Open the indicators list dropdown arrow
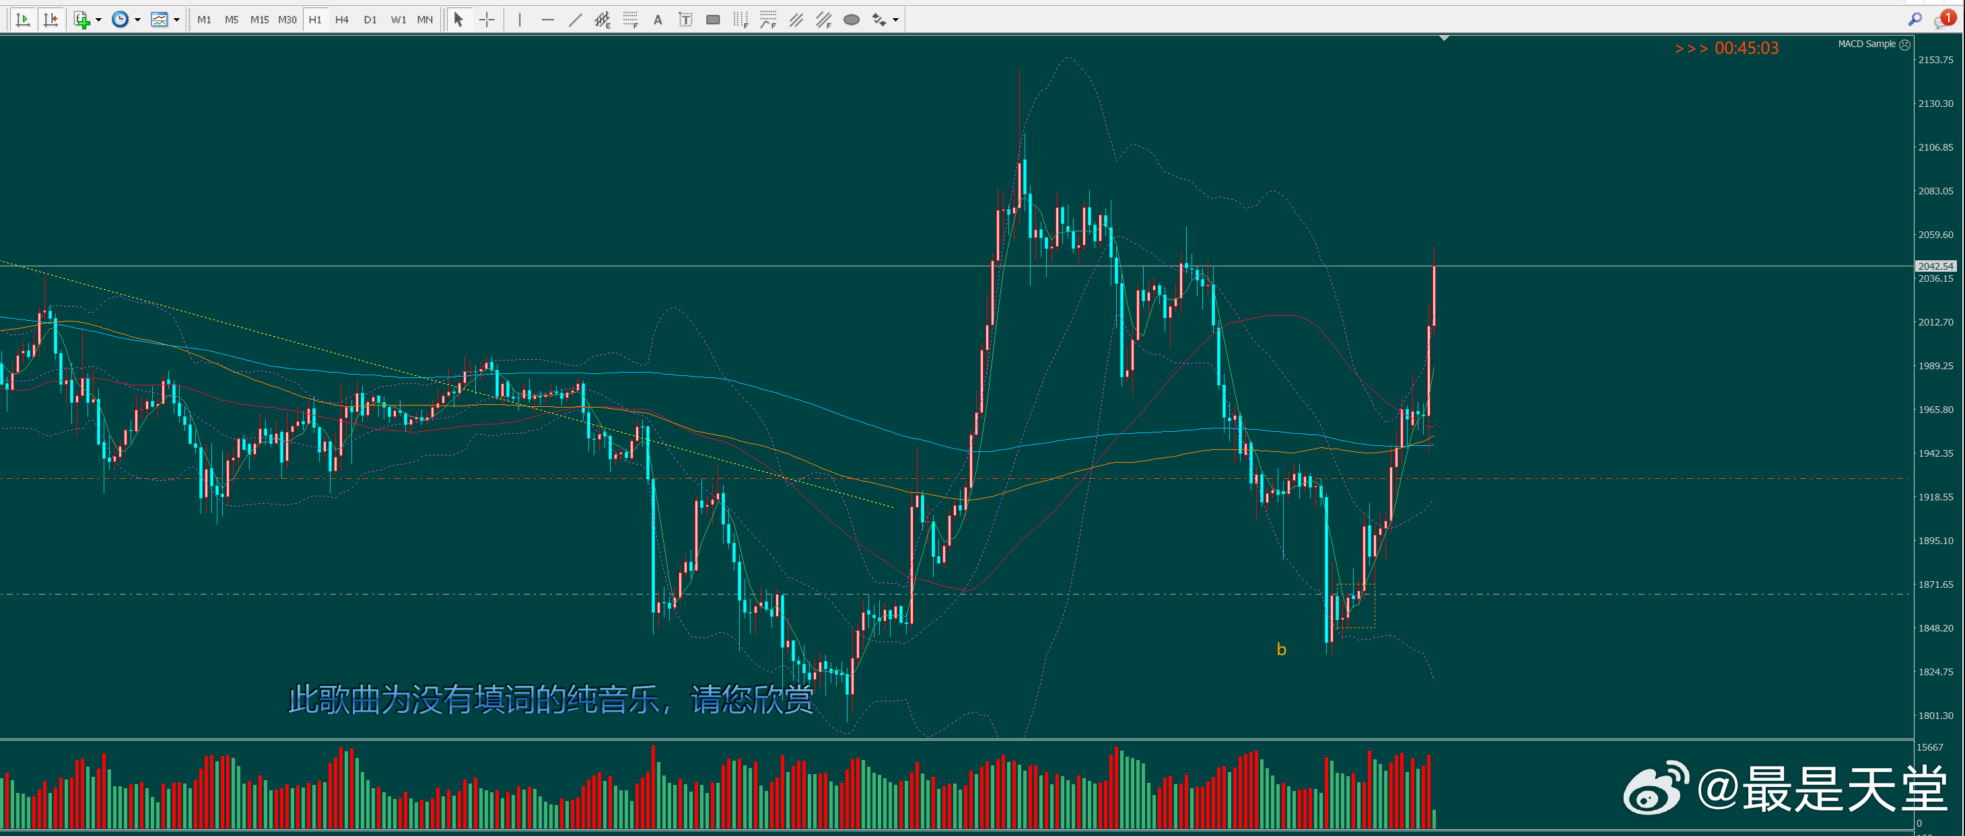 point(98,20)
